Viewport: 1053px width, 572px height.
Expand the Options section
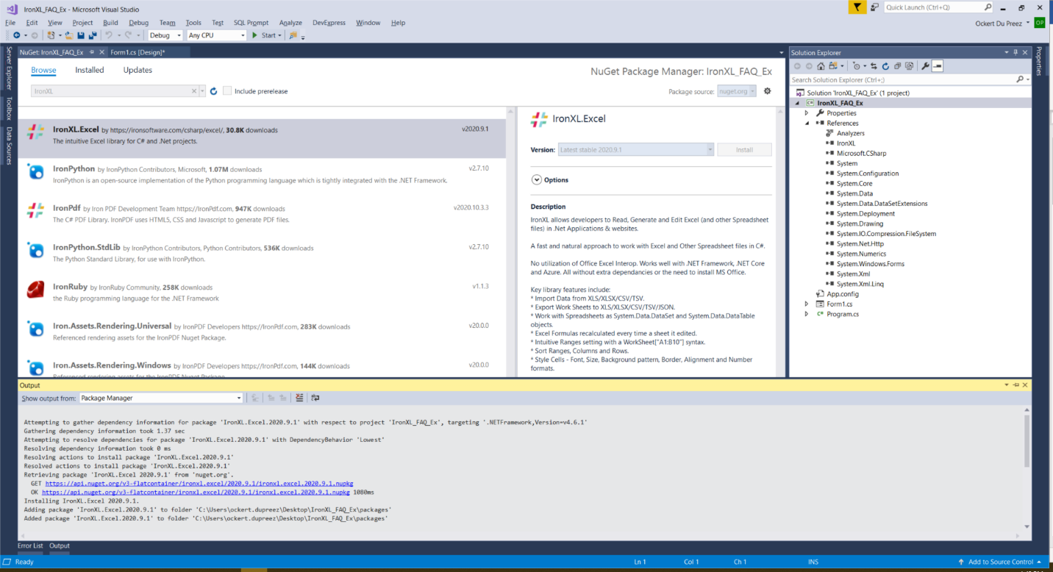click(x=537, y=180)
